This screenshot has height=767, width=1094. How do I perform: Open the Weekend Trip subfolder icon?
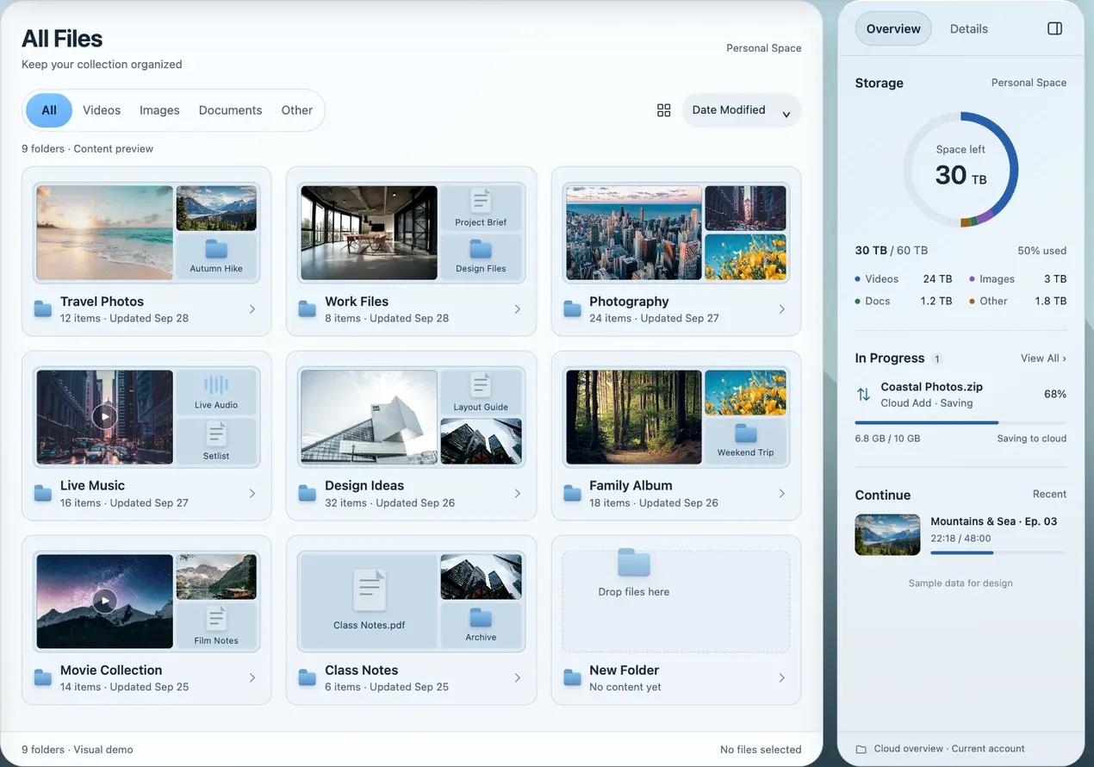[x=745, y=433]
